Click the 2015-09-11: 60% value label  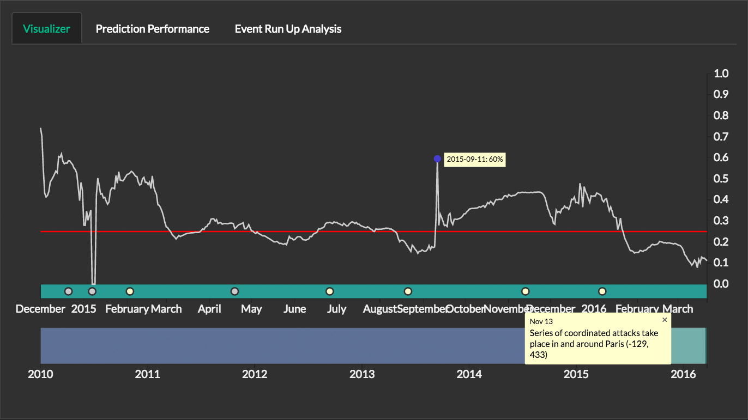(x=474, y=160)
